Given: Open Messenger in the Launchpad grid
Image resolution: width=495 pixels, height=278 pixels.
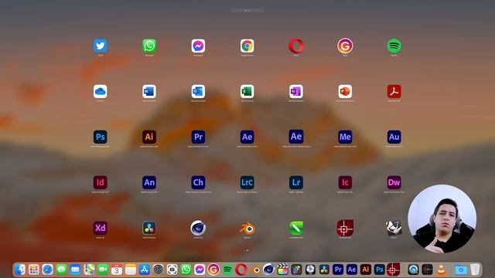Looking at the screenshot, I should pos(198,46).
